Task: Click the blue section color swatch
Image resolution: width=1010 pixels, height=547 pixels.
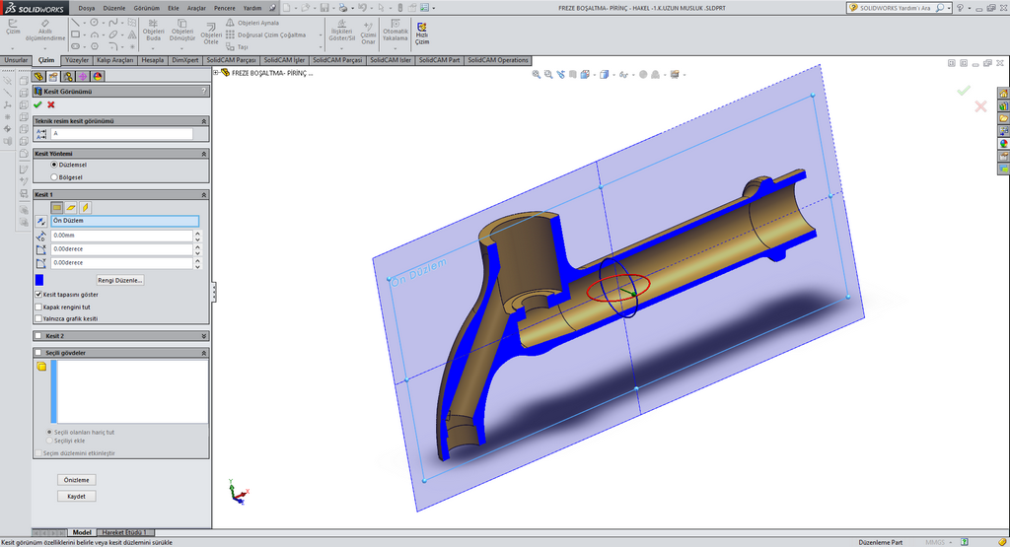Action: 39,280
